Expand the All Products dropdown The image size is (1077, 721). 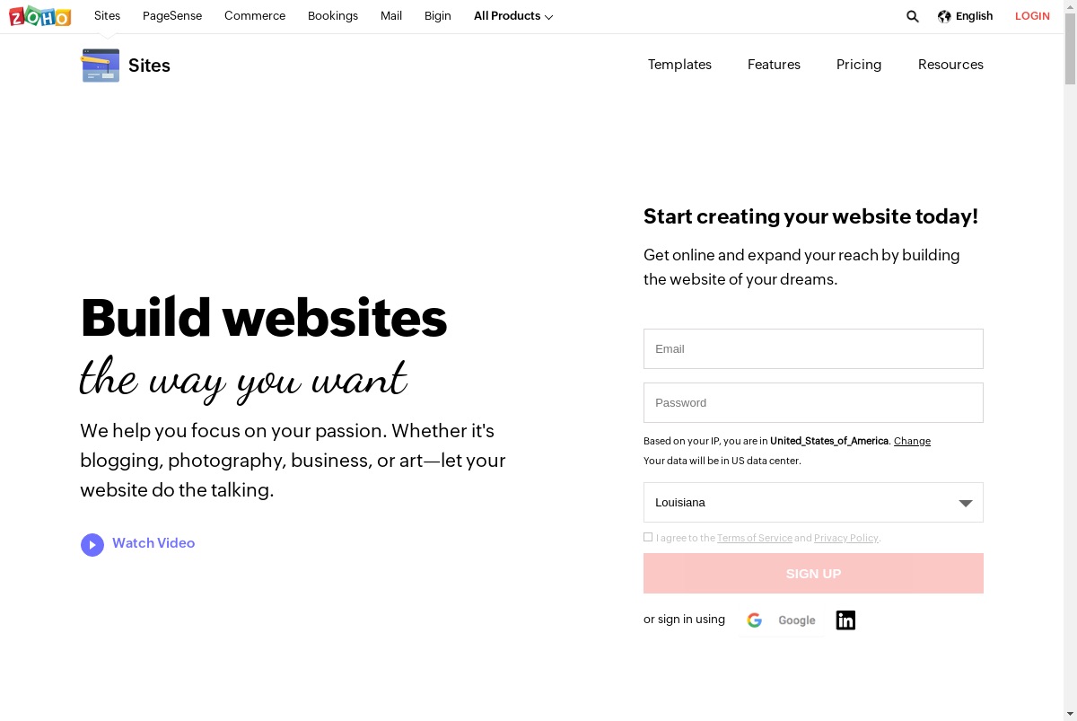513,16
